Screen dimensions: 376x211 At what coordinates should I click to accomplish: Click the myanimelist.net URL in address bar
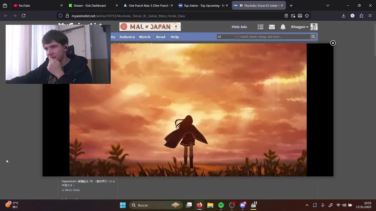pyautogui.click(x=128, y=16)
